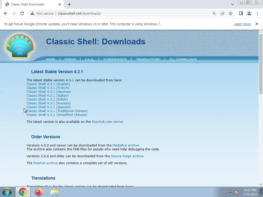Click the Older Versions heading

[46, 137]
